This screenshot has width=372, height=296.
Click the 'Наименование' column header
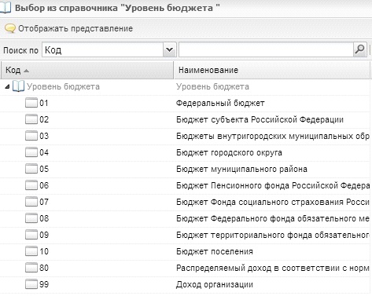point(273,70)
